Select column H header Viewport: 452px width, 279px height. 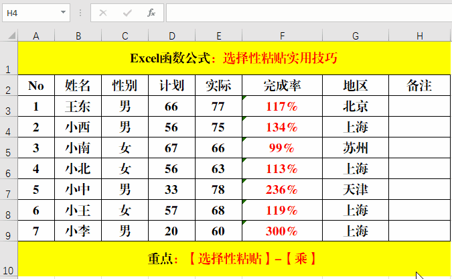pos(419,36)
